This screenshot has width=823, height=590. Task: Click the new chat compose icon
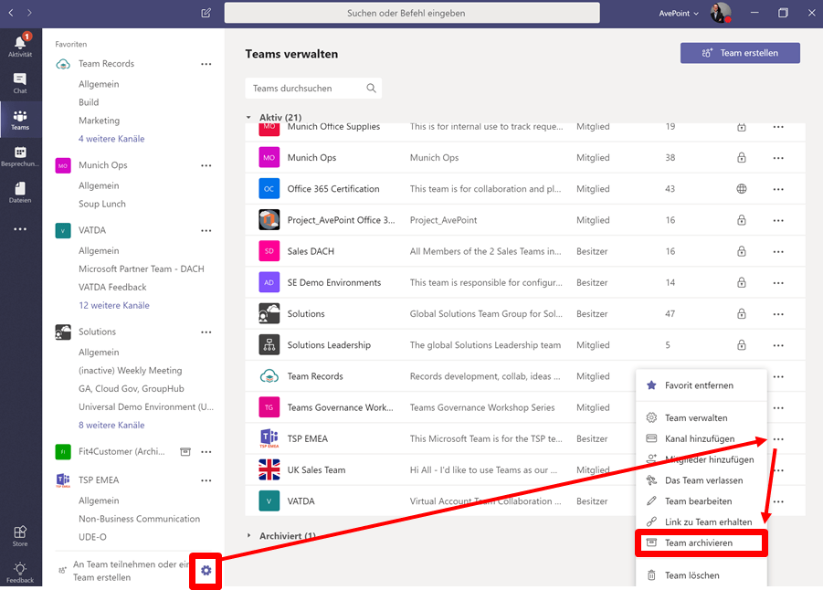206,13
